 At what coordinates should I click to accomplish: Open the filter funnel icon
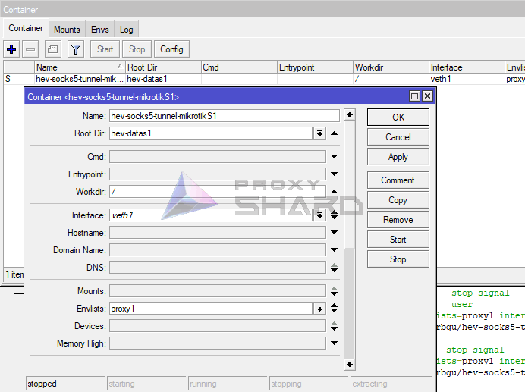75,49
